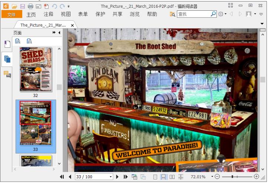
Task: Click the Undo arrow icon
Action: (x=54, y=6)
